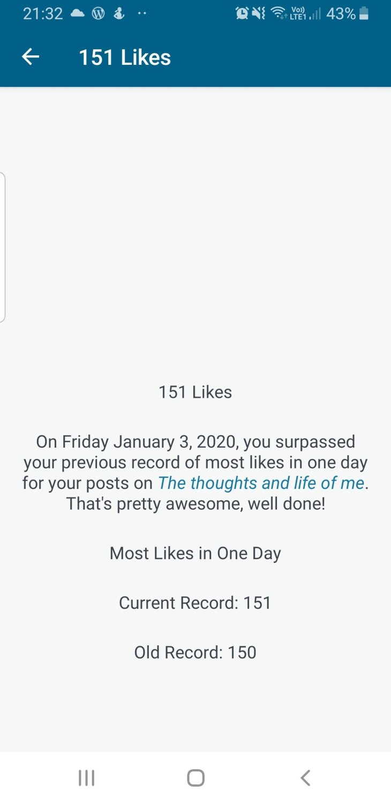This screenshot has width=391, height=804.
Task: Tap the back arrow in the header
Action: point(31,57)
